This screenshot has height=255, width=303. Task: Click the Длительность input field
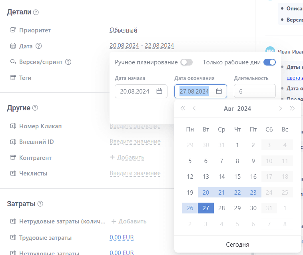[x=255, y=91]
